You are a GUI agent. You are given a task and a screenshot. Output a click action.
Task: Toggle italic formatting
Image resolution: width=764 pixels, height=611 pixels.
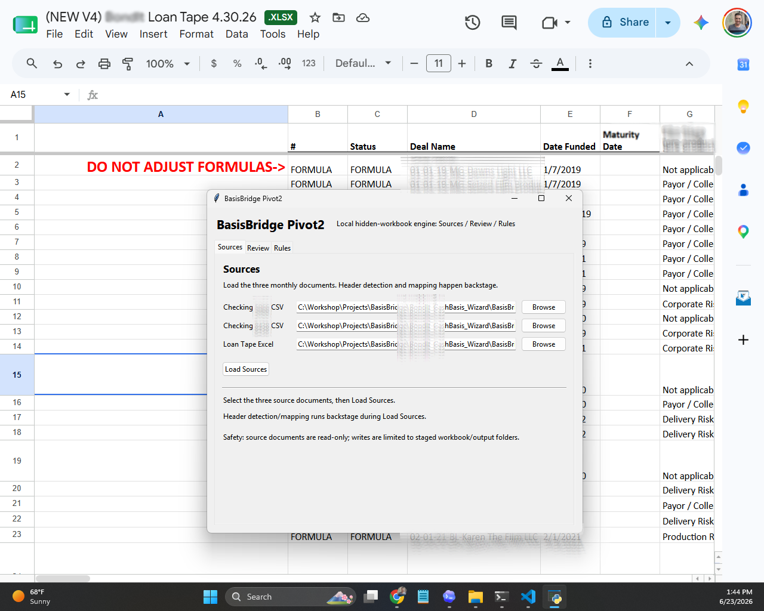(512, 63)
